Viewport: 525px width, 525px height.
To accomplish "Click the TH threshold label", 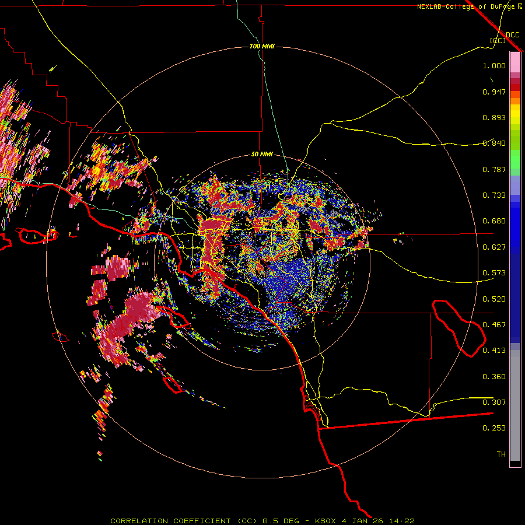I will tap(501, 454).
